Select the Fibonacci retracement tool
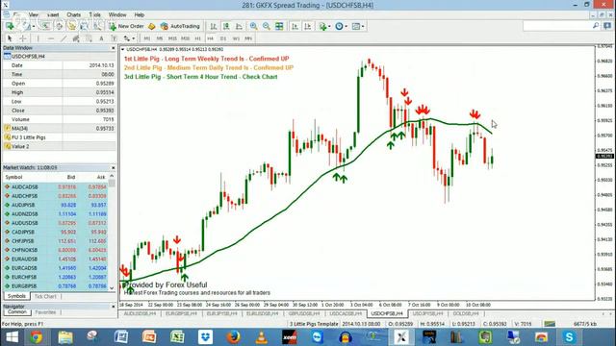This screenshot has height=346, width=616. click(89, 38)
